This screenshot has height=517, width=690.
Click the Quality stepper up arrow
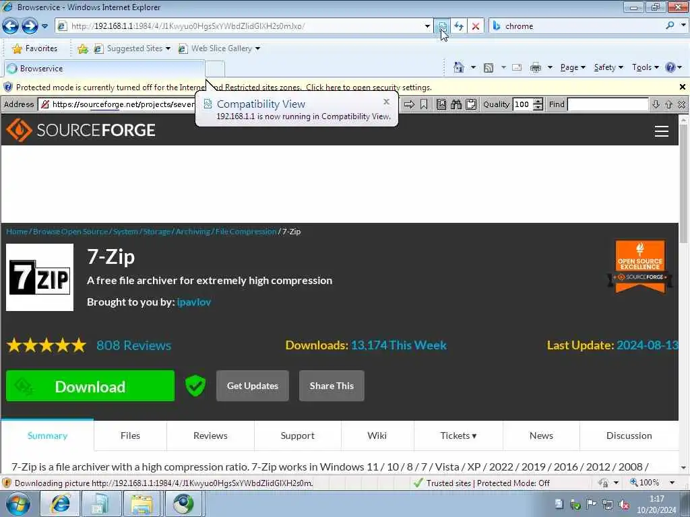click(538, 102)
